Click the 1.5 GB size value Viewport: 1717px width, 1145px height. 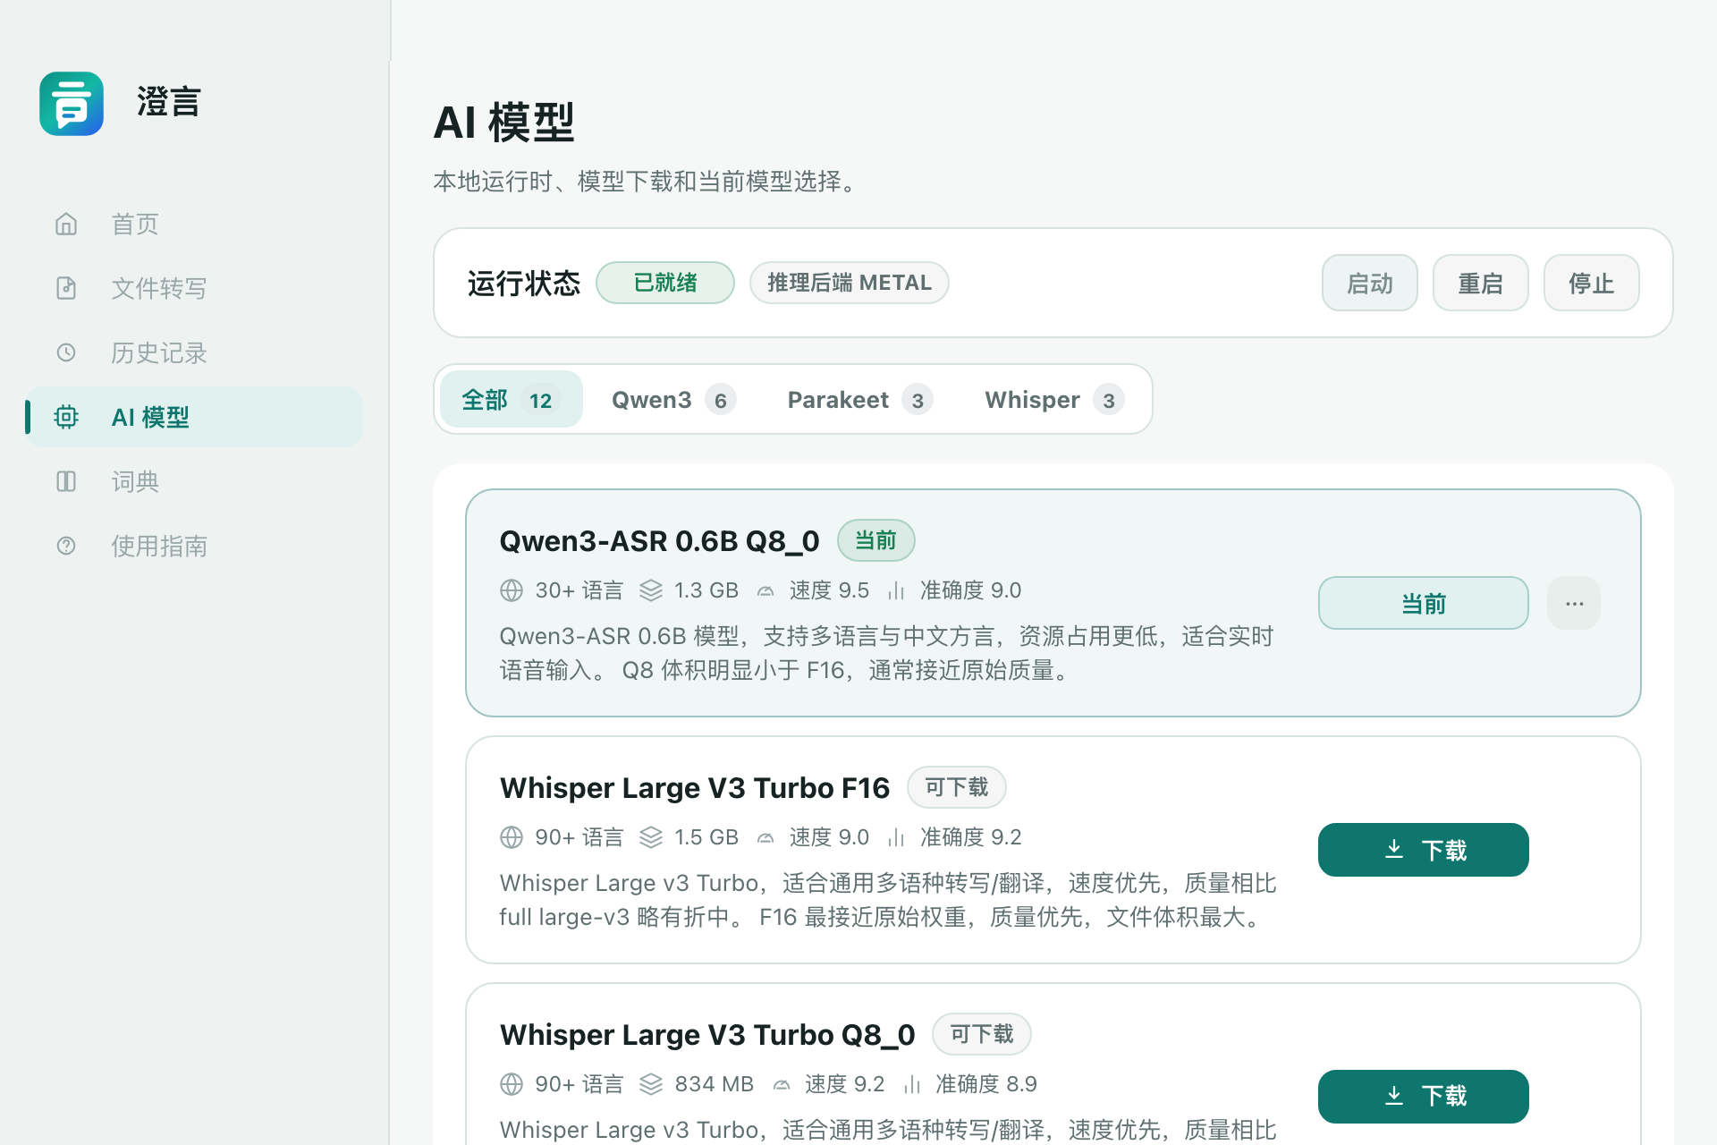point(706,837)
